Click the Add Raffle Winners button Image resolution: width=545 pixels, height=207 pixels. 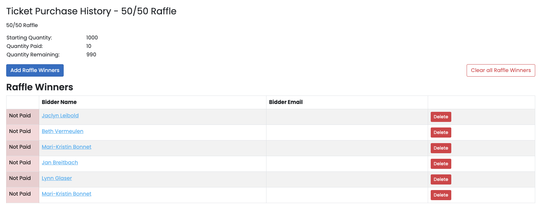[x=35, y=70]
